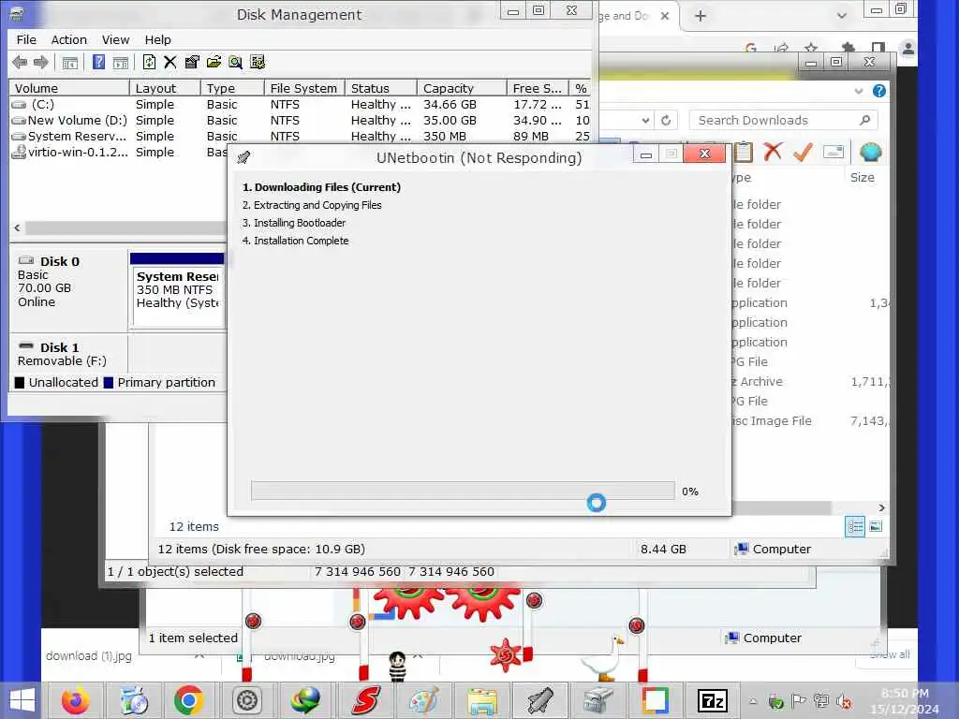
Task: Select the virtio-win-0.1.2... volume row
Action: [119, 153]
